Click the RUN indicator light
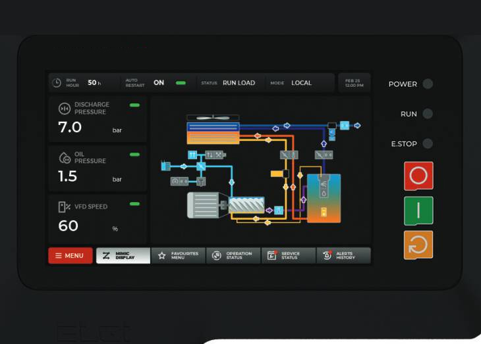The height and width of the screenshot is (344, 481). (x=428, y=114)
